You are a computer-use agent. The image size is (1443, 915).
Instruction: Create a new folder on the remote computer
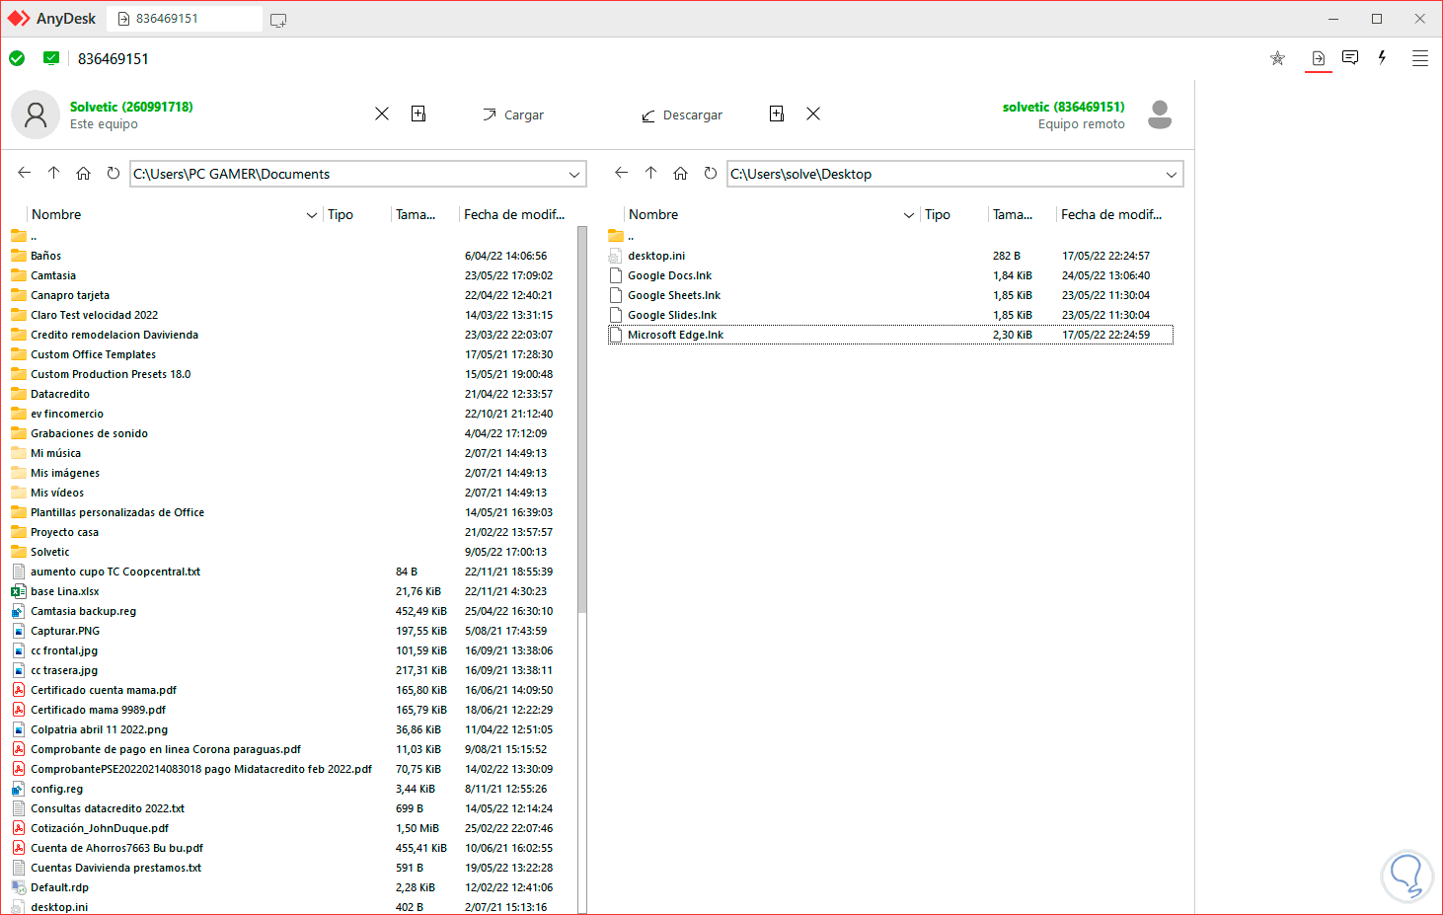777,114
